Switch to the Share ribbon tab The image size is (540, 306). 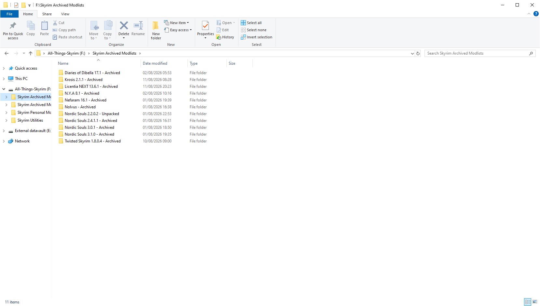coord(47,14)
